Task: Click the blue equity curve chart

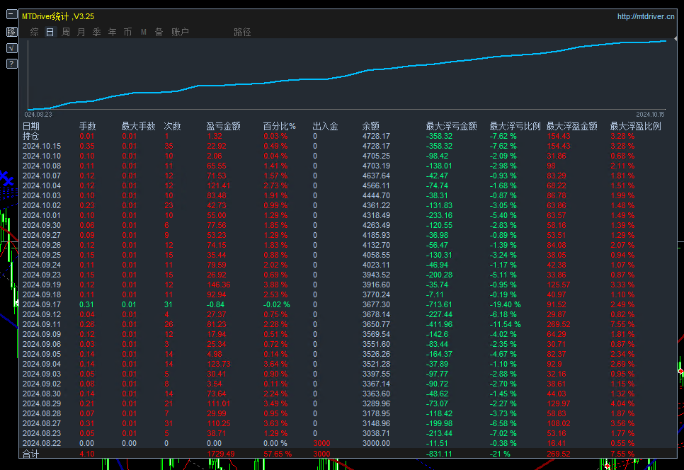Action: click(347, 74)
